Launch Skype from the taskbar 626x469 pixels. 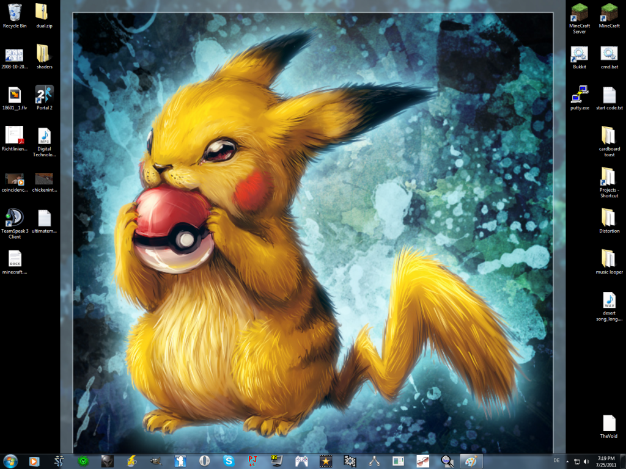tap(229, 462)
